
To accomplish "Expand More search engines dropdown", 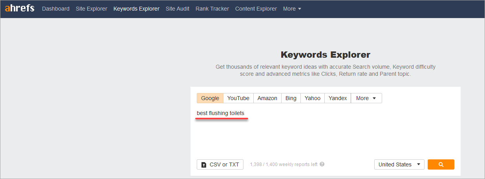I will (366, 98).
